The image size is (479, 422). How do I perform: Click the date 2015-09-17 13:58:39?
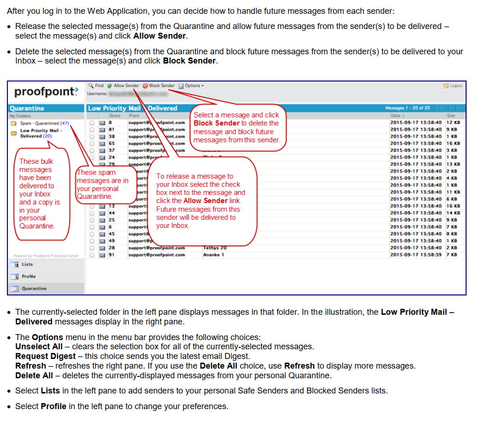(416, 255)
